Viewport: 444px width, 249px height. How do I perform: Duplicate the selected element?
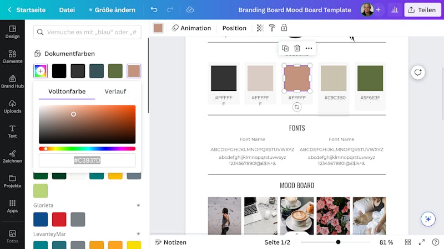click(x=285, y=48)
